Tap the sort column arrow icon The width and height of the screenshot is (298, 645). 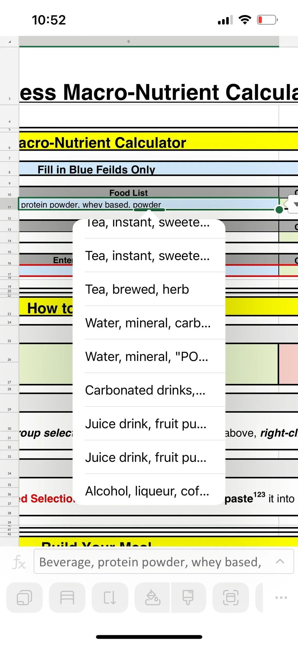(x=110, y=598)
